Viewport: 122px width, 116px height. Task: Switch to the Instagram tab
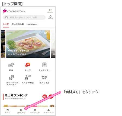[32, 24]
